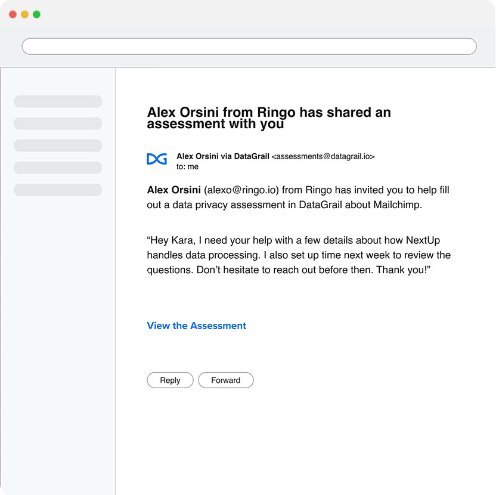Open the View the Assessment link
This screenshot has width=496, height=495.
tap(196, 326)
